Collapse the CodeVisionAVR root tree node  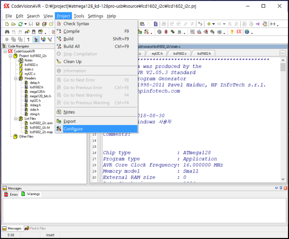(x=5, y=51)
